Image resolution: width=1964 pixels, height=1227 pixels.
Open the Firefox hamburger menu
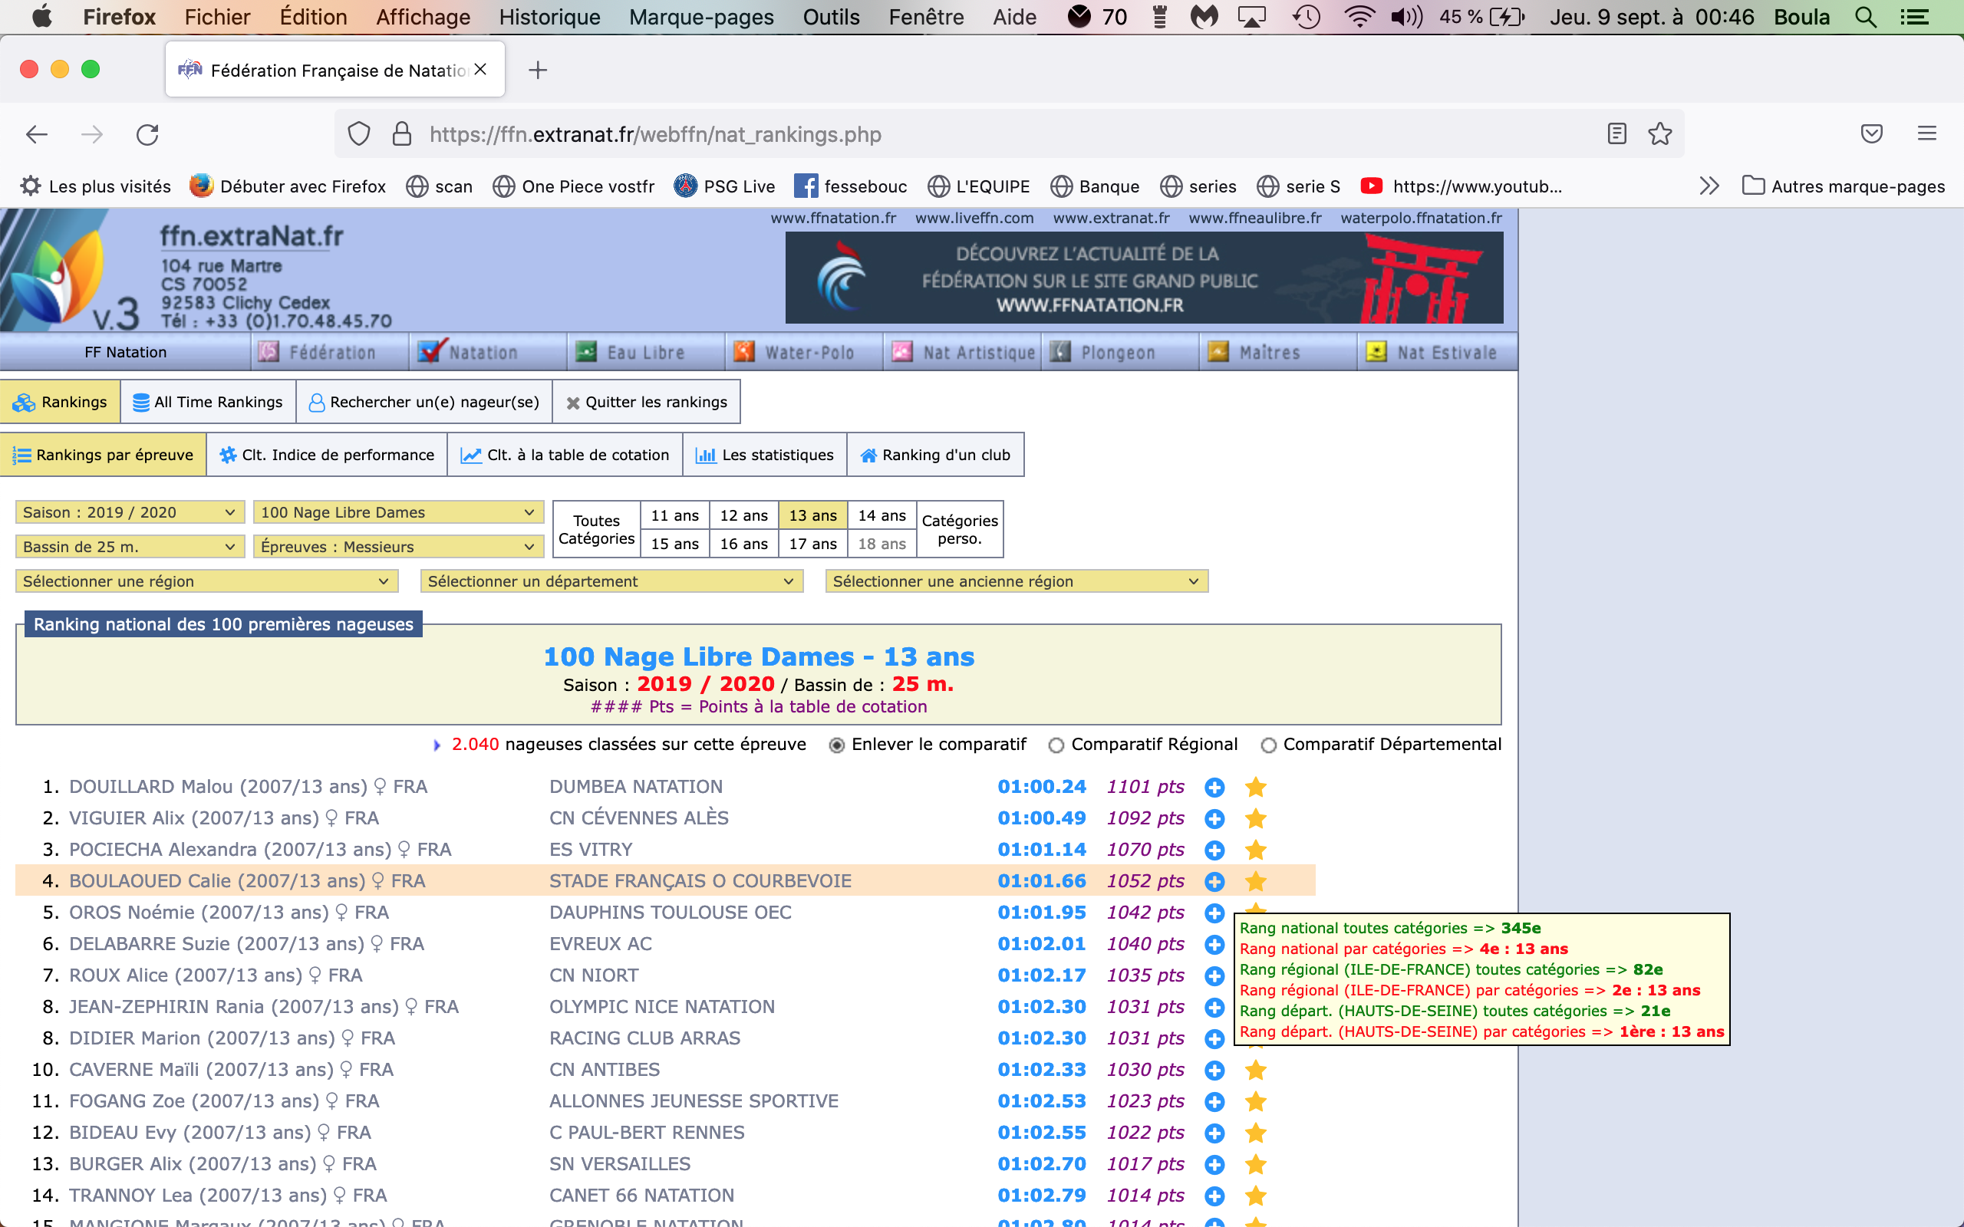[x=1926, y=134]
